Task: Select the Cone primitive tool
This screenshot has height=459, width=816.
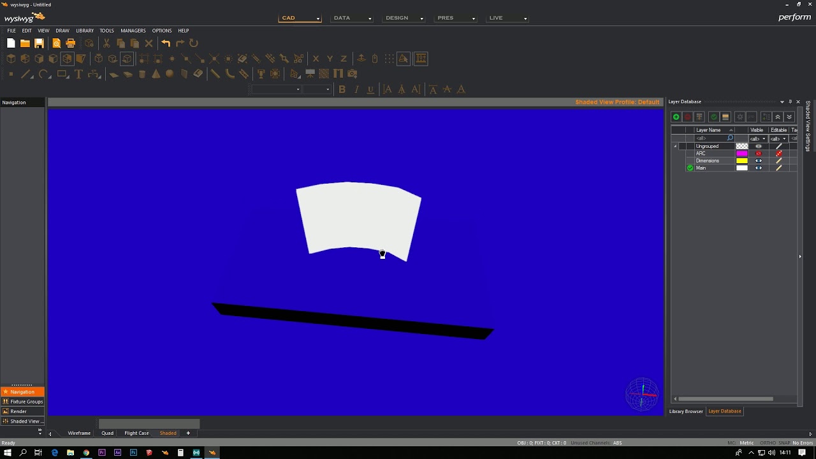Action: pos(156,74)
